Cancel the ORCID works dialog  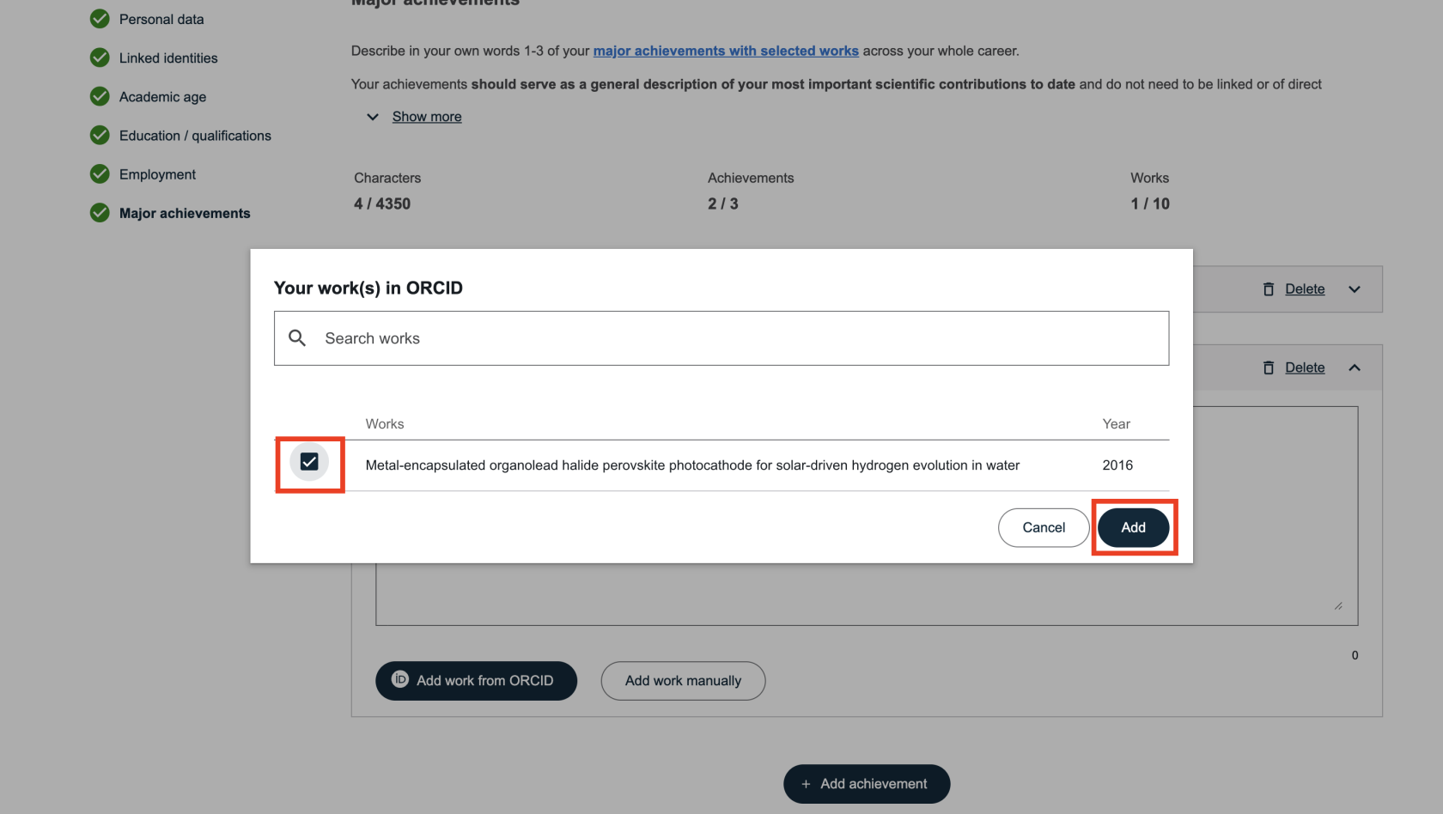1043,527
